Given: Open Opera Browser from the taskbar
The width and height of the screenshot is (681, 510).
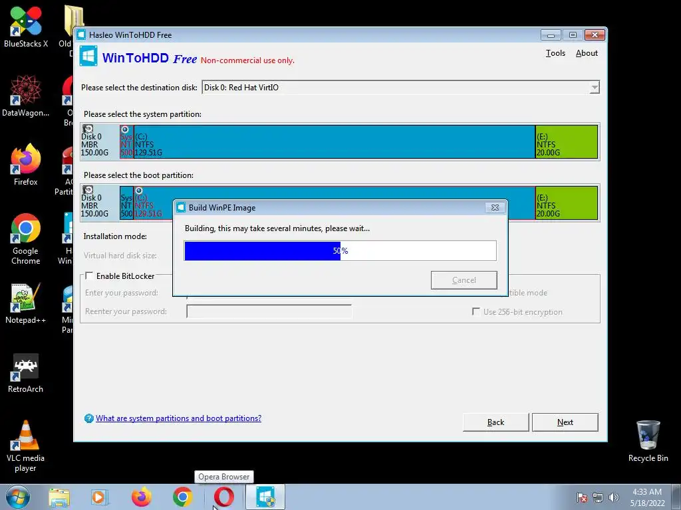Looking at the screenshot, I should pos(223,497).
